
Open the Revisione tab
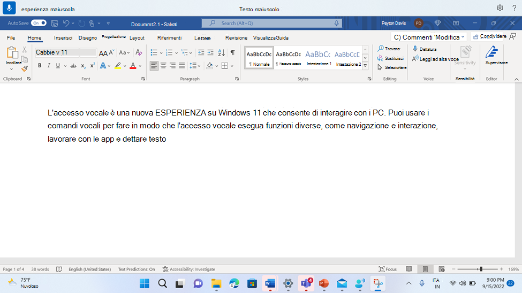pyautogui.click(x=236, y=37)
